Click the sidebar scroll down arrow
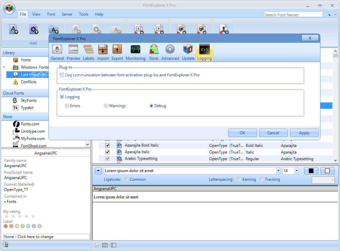Viewport: 340px width, 251px height. 87,145
